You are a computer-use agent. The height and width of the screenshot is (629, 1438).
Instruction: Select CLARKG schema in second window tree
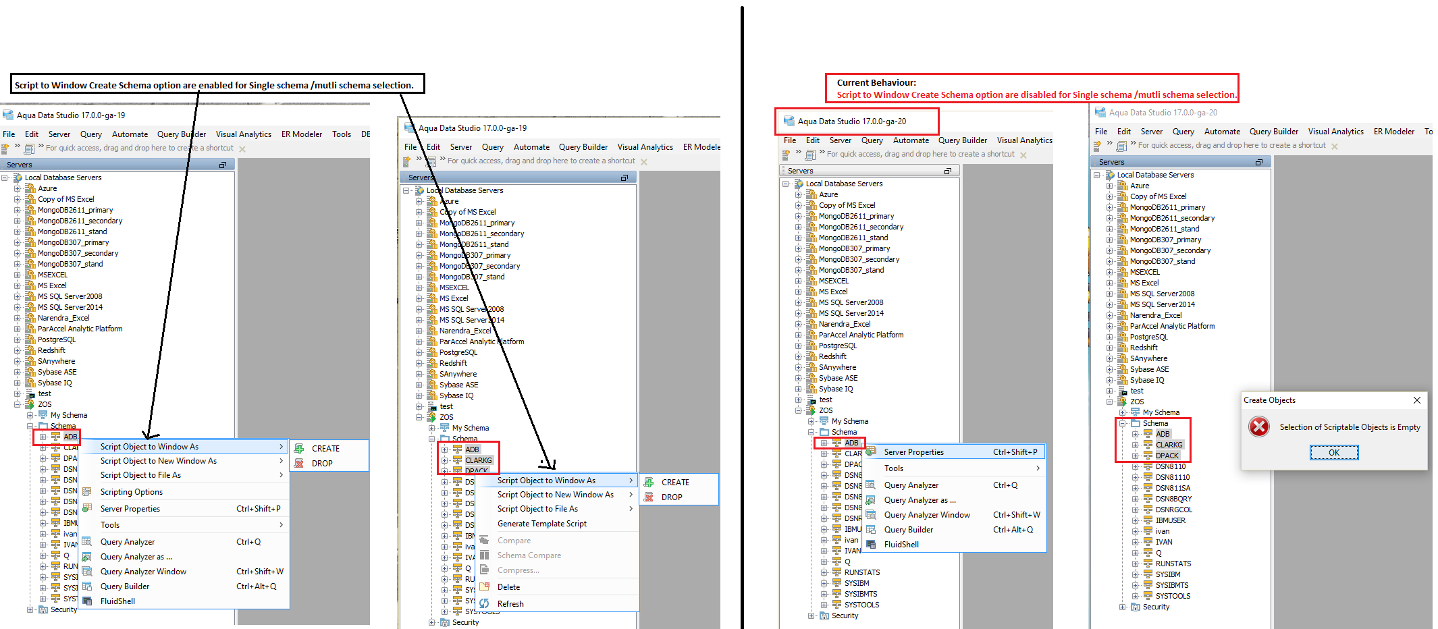[479, 460]
